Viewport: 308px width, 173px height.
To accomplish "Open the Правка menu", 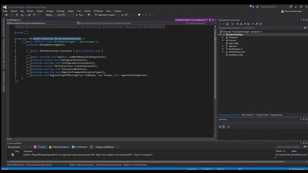I will pyautogui.click(x=14, y=11).
